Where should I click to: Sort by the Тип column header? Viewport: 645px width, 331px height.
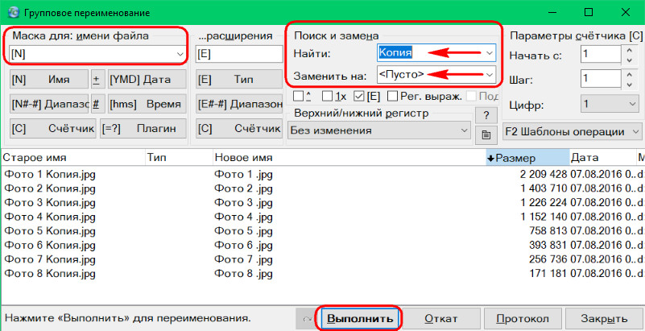(x=180, y=158)
